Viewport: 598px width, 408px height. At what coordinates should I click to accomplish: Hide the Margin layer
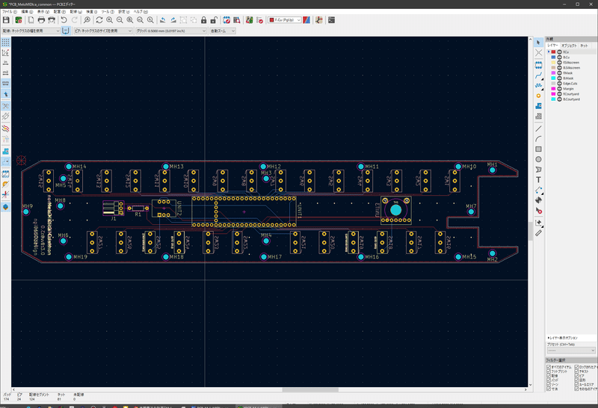pos(559,89)
